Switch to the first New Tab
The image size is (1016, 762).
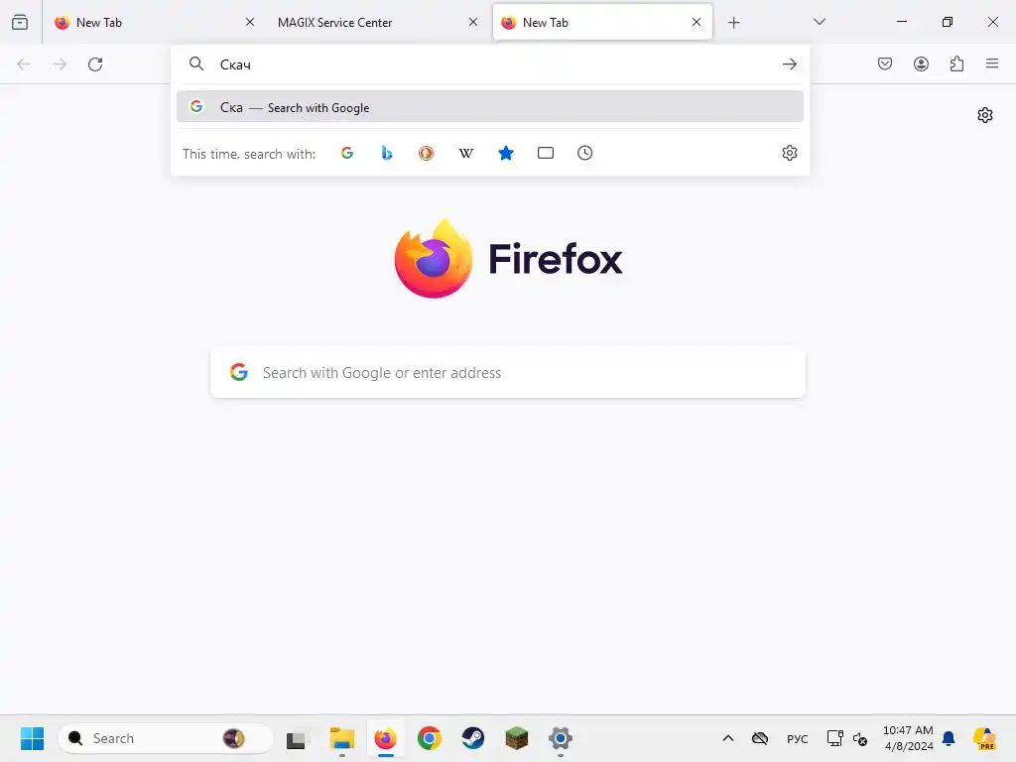tap(153, 22)
